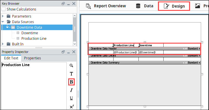Select Parameters label in the Key Browser
209x110 pixels.
click(x=21, y=16)
